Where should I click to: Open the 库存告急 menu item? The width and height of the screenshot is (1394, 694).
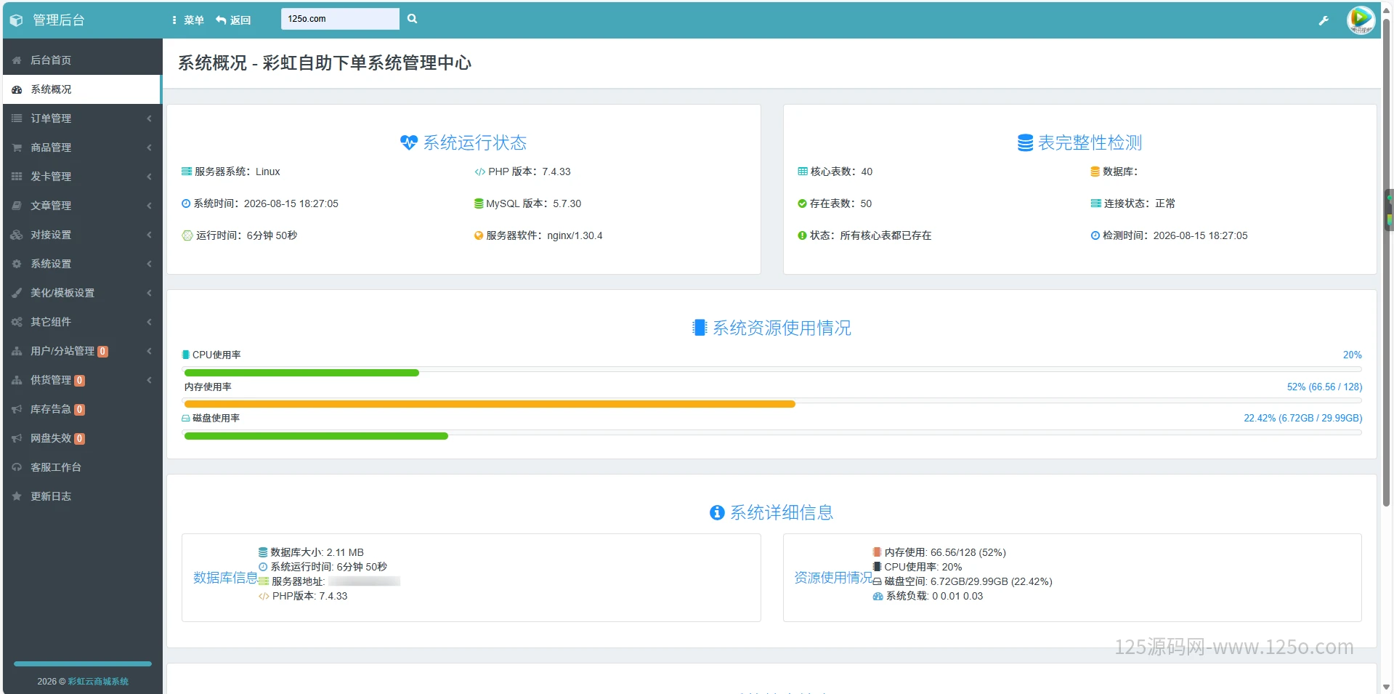(x=82, y=409)
